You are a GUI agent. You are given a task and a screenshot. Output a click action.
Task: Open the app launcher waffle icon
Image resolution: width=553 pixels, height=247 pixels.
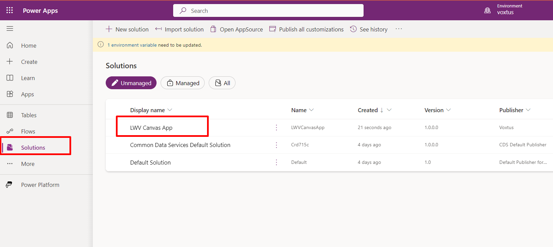click(x=9, y=10)
